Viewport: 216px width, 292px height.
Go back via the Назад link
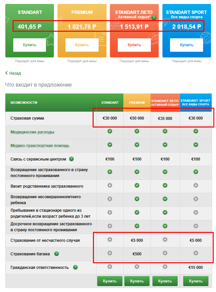click(13, 73)
